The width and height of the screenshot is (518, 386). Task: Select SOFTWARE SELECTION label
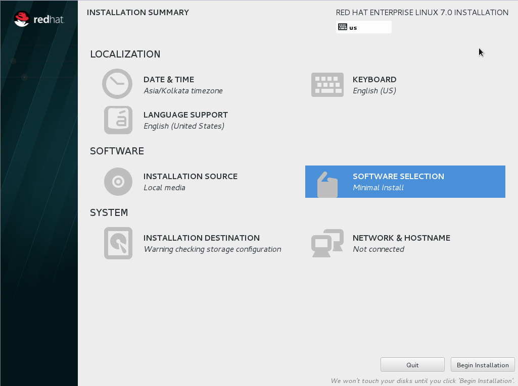tap(398, 177)
